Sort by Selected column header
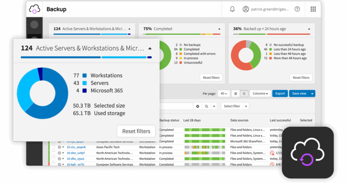The height and width of the screenshot is (183, 347). [x=306, y=120]
